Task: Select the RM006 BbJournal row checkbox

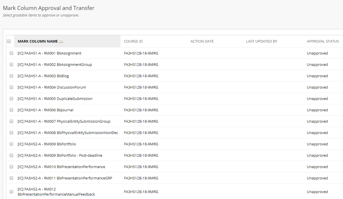Action: [11, 110]
